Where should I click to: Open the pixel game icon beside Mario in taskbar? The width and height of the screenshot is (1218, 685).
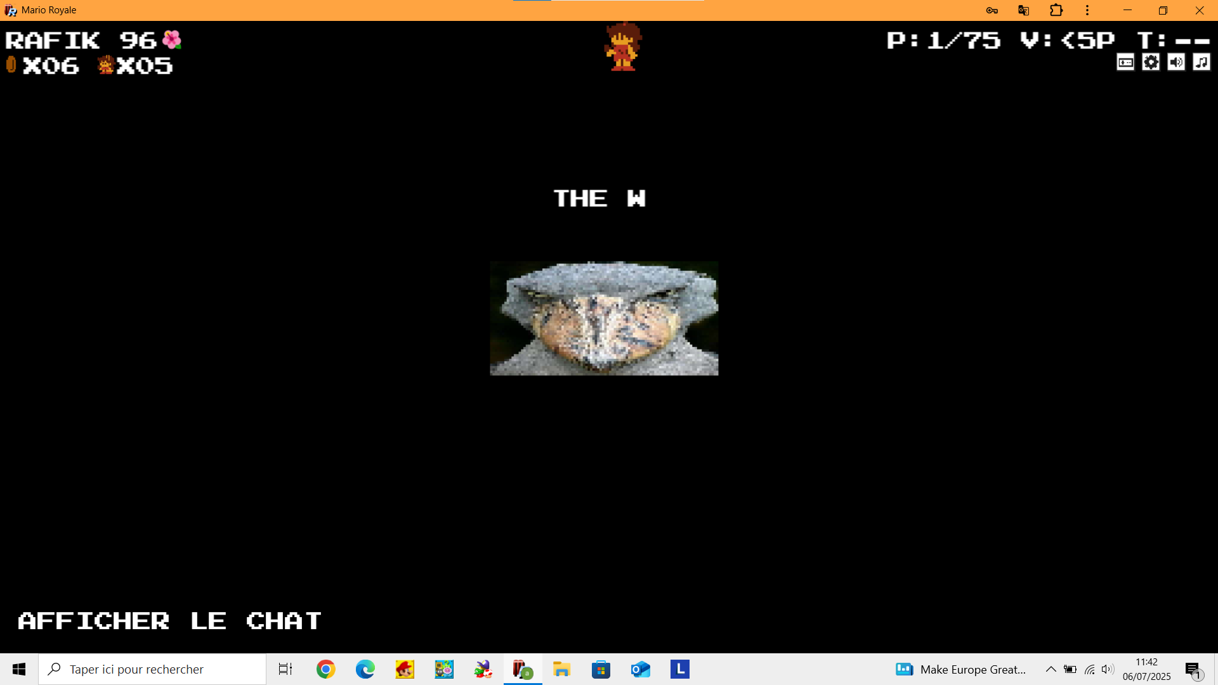point(444,669)
